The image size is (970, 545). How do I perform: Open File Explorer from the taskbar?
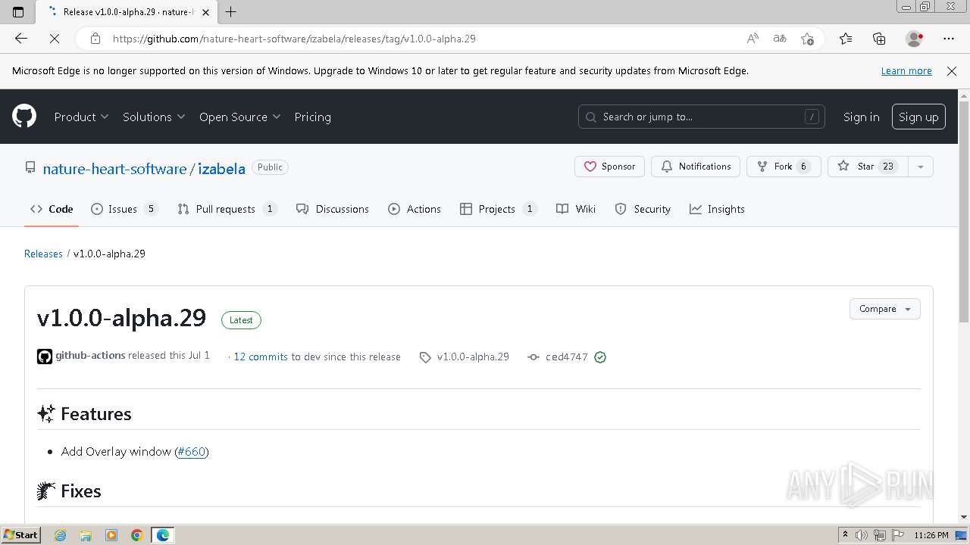pos(86,535)
